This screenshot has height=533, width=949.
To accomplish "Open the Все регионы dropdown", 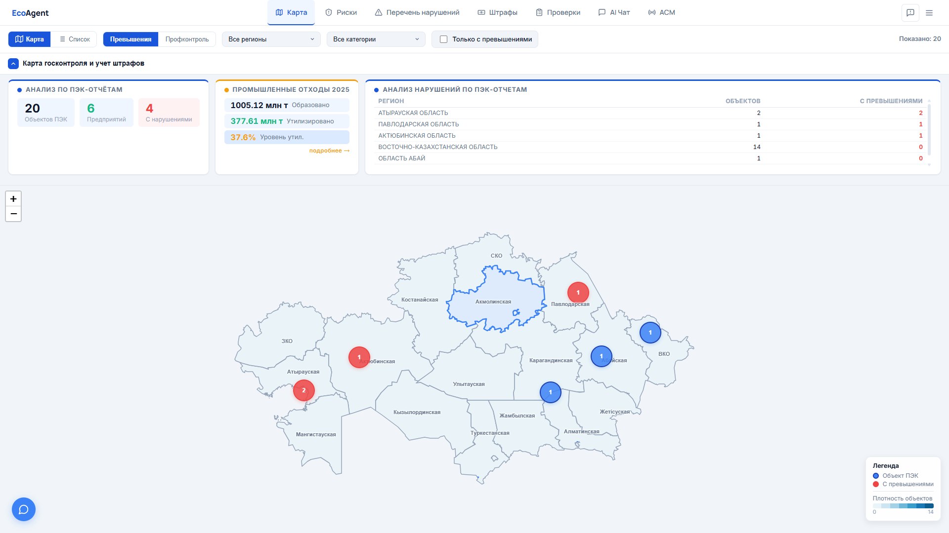I will point(271,39).
